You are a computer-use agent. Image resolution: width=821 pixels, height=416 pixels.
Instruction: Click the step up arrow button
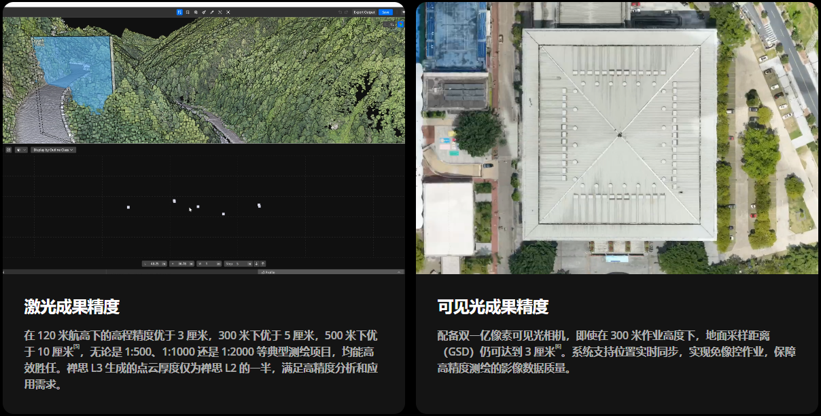click(x=263, y=263)
